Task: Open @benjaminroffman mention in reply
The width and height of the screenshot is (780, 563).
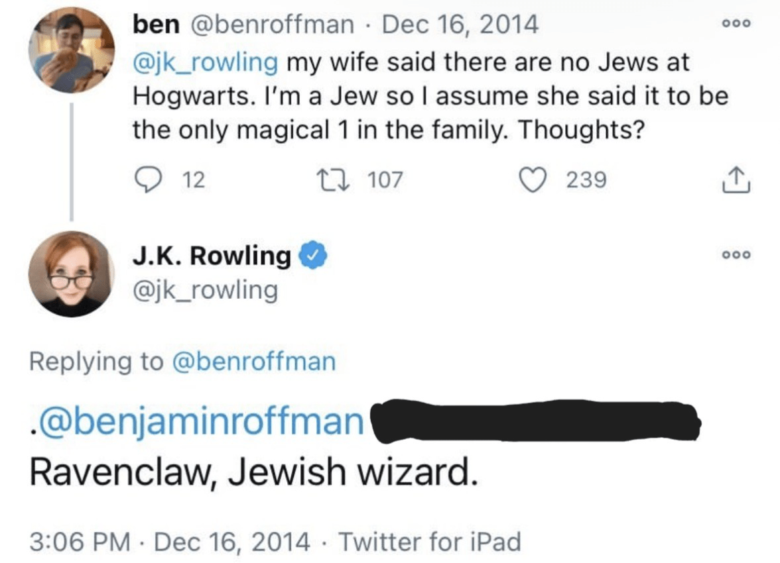Action: [x=199, y=421]
